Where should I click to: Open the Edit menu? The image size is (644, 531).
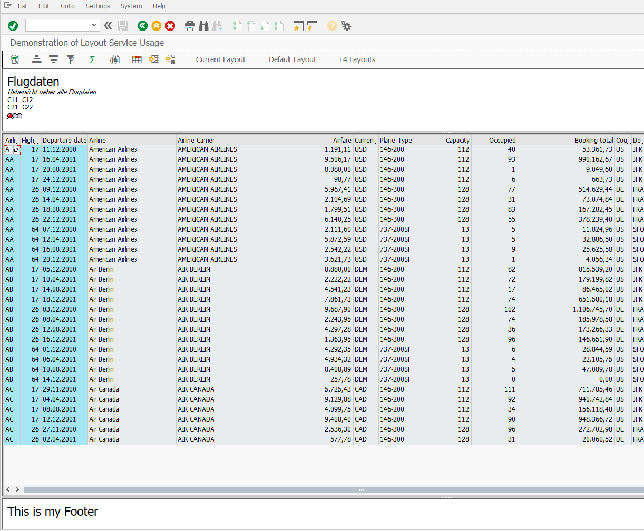click(x=44, y=6)
